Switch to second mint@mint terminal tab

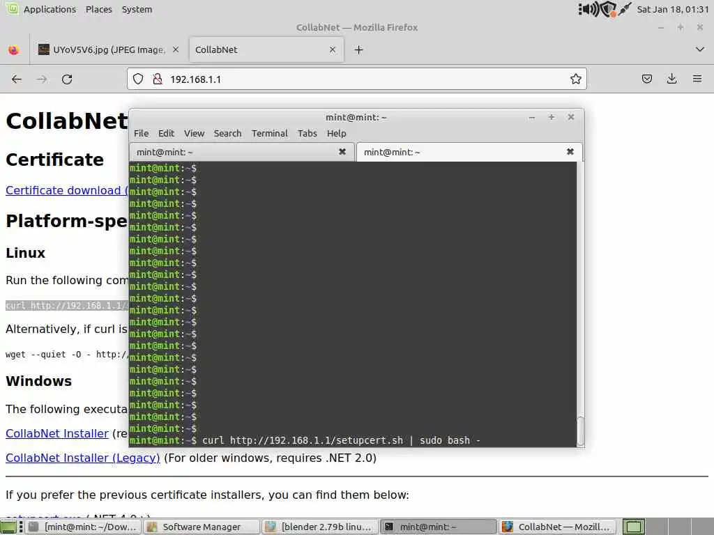[x=469, y=152]
